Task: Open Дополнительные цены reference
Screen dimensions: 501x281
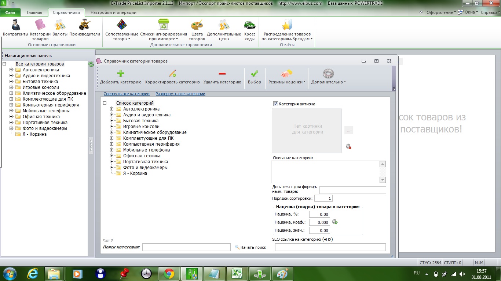Action: (224, 30)
